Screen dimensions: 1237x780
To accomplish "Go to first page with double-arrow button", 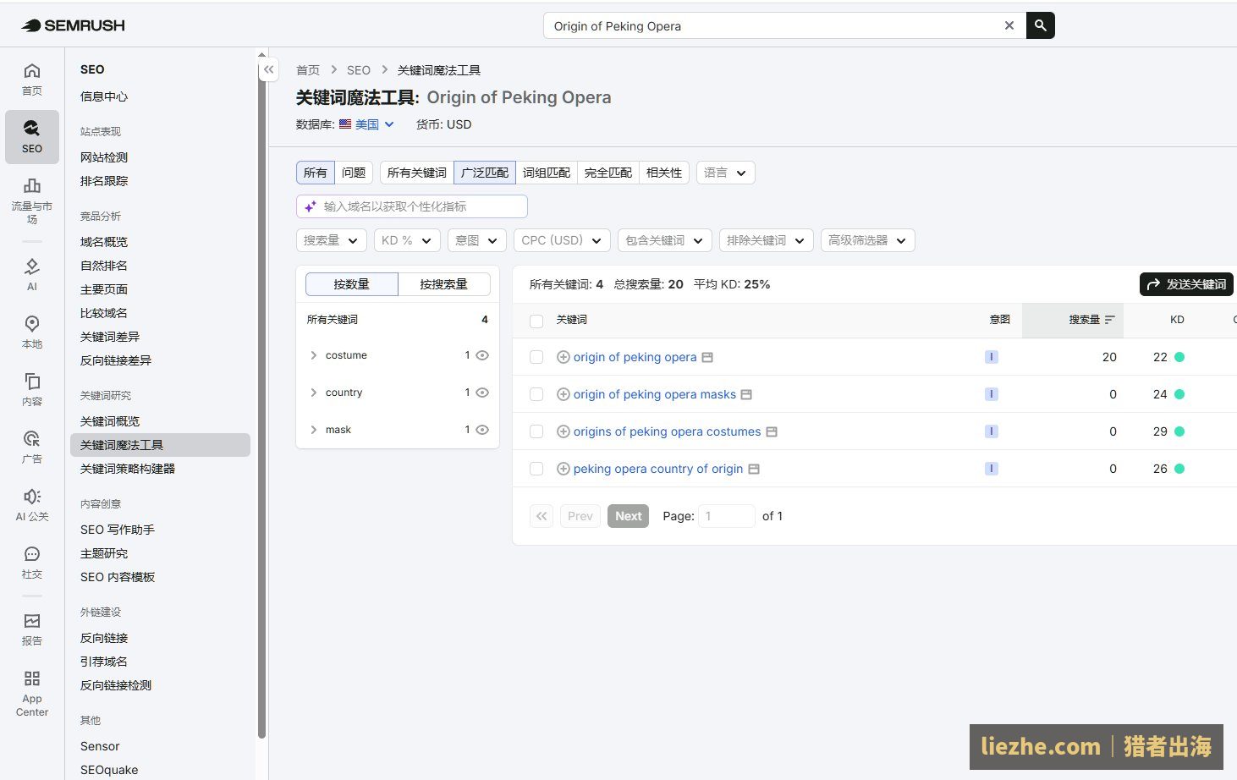I will coord(542,516).
